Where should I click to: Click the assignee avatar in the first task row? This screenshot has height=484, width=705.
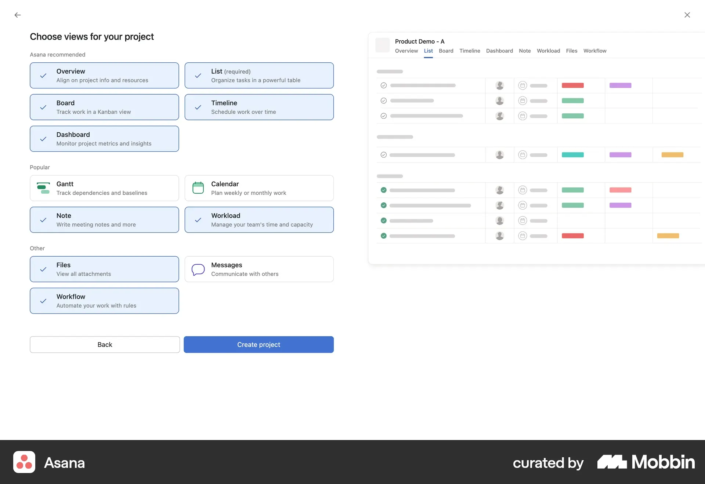tap(499, 85)
